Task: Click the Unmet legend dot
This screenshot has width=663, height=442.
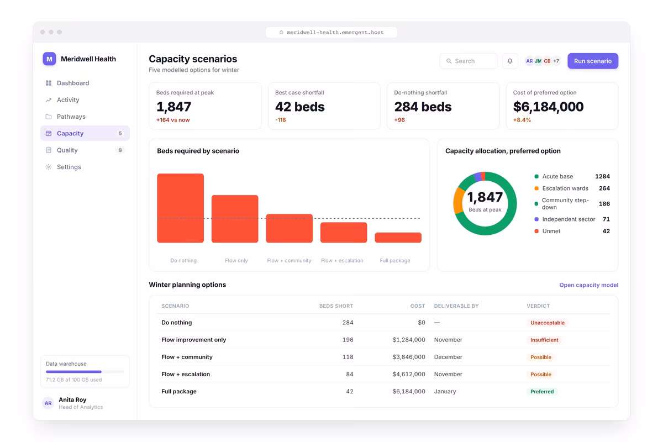Action: pyautogui.click(x=536, y=231)
